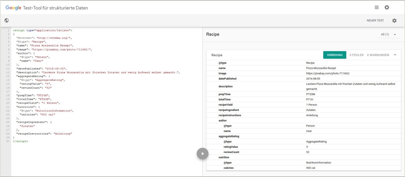This screenshot has width=405, height=177.
Task: Click the code line with name Pizza Mozzarella
Action: (45, 45)
